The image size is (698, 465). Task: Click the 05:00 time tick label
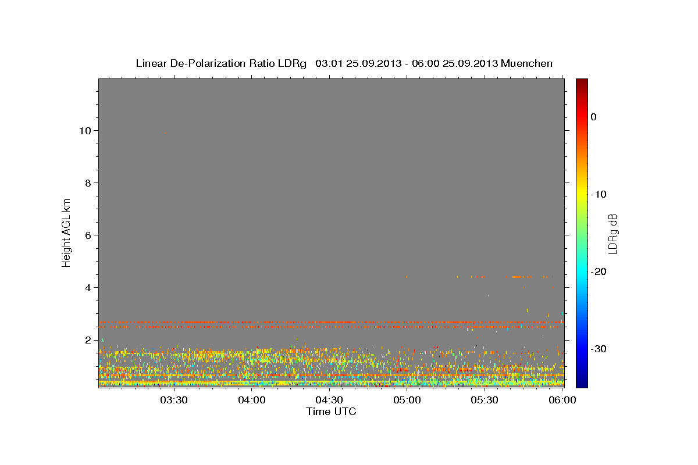[407, 400]
